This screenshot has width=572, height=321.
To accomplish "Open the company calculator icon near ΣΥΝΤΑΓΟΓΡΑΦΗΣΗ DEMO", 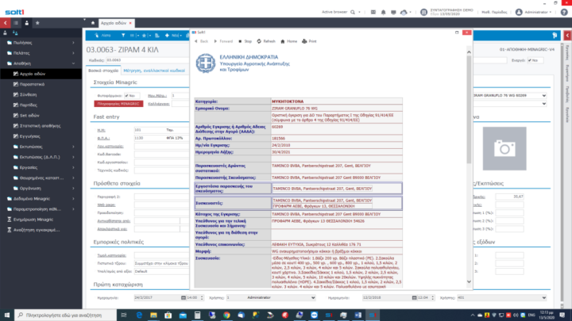I will pos(423,12).
